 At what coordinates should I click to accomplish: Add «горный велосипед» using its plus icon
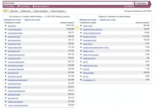6,47
